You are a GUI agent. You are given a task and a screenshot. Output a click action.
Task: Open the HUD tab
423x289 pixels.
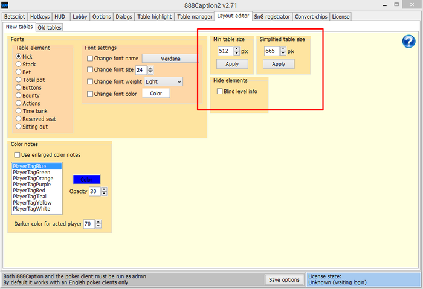[60, 17]
